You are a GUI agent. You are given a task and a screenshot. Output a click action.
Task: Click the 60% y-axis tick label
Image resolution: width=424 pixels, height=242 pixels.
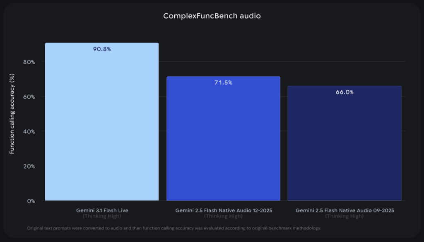(29, 97)
